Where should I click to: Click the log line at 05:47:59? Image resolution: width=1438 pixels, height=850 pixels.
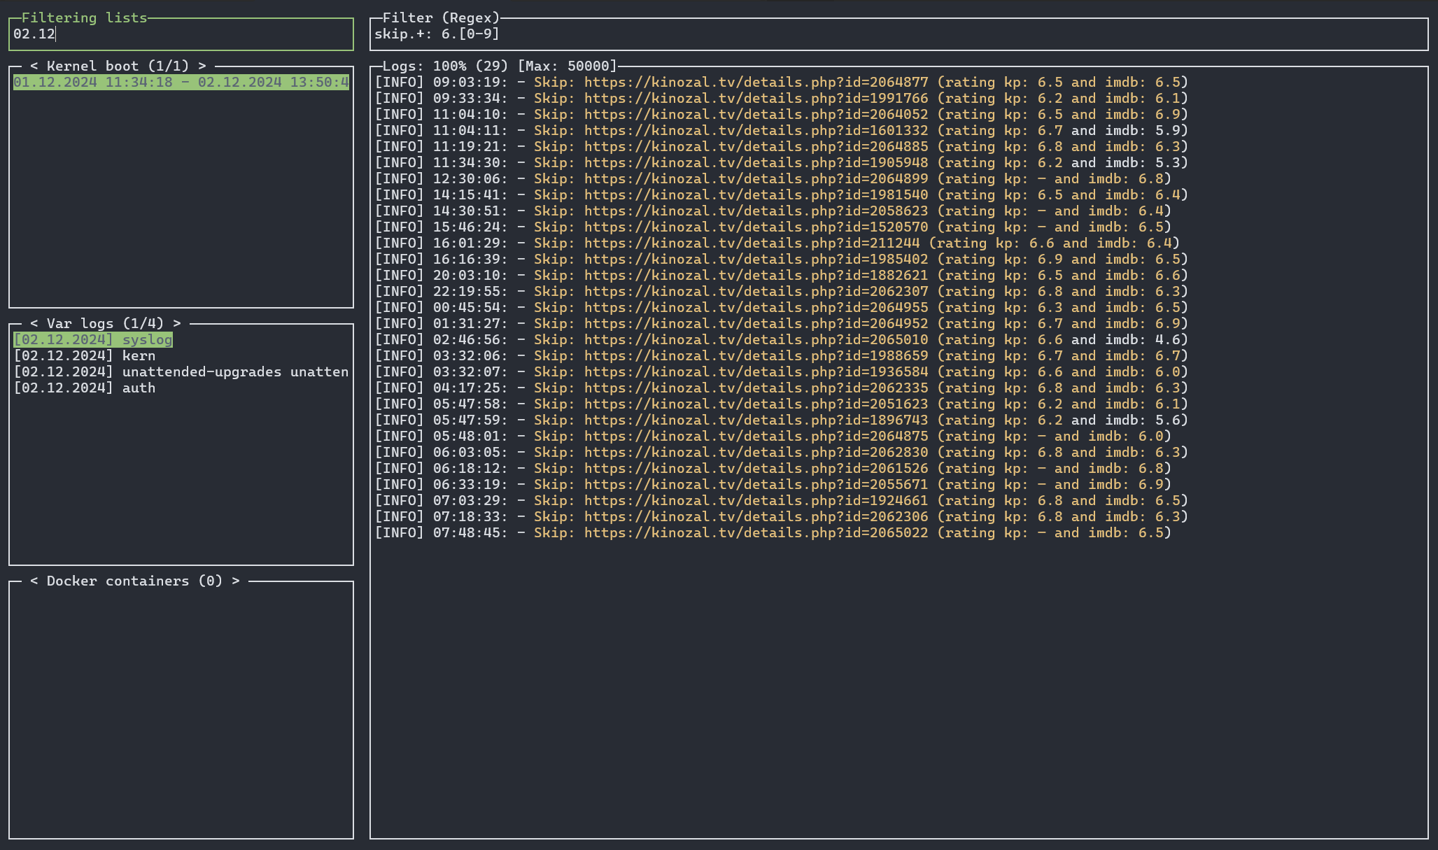click(782, 420)
